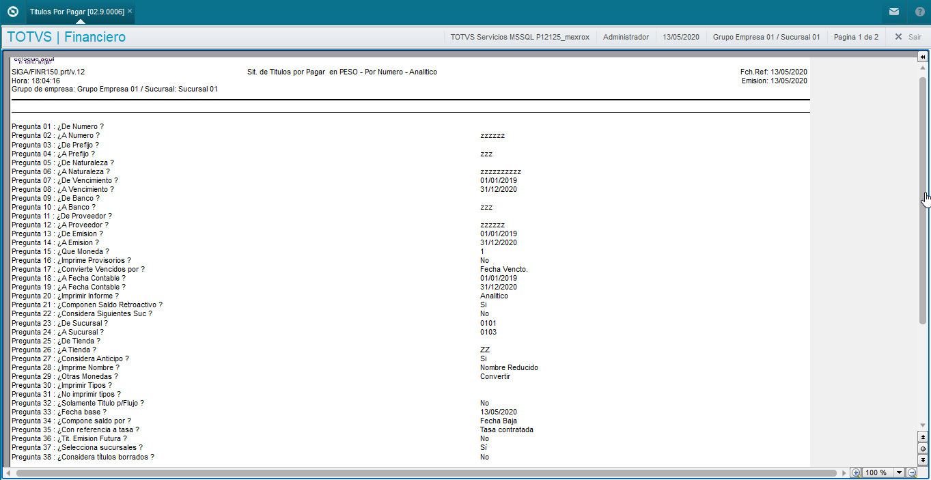Open the 100 % zoom dropdown arrow
The image size is (931, 480).
899,472
